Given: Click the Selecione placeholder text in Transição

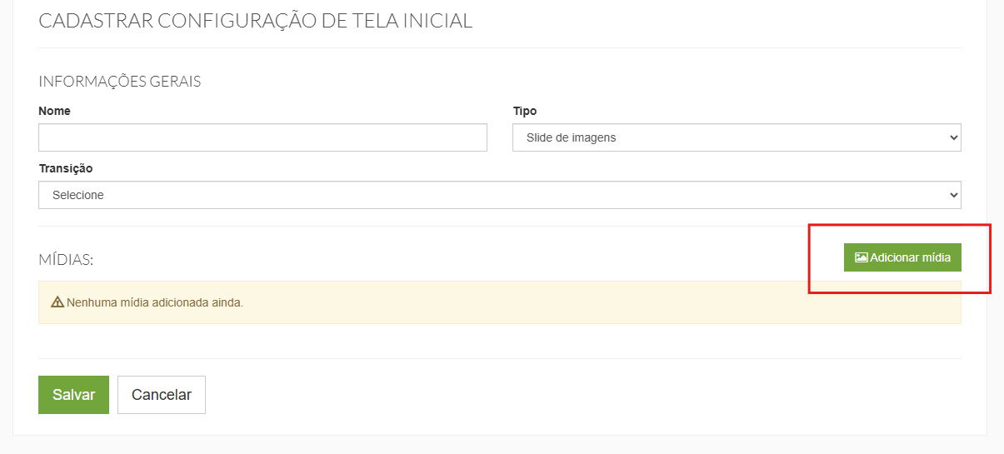Looking at the screenshot, I should click(77, 195).
